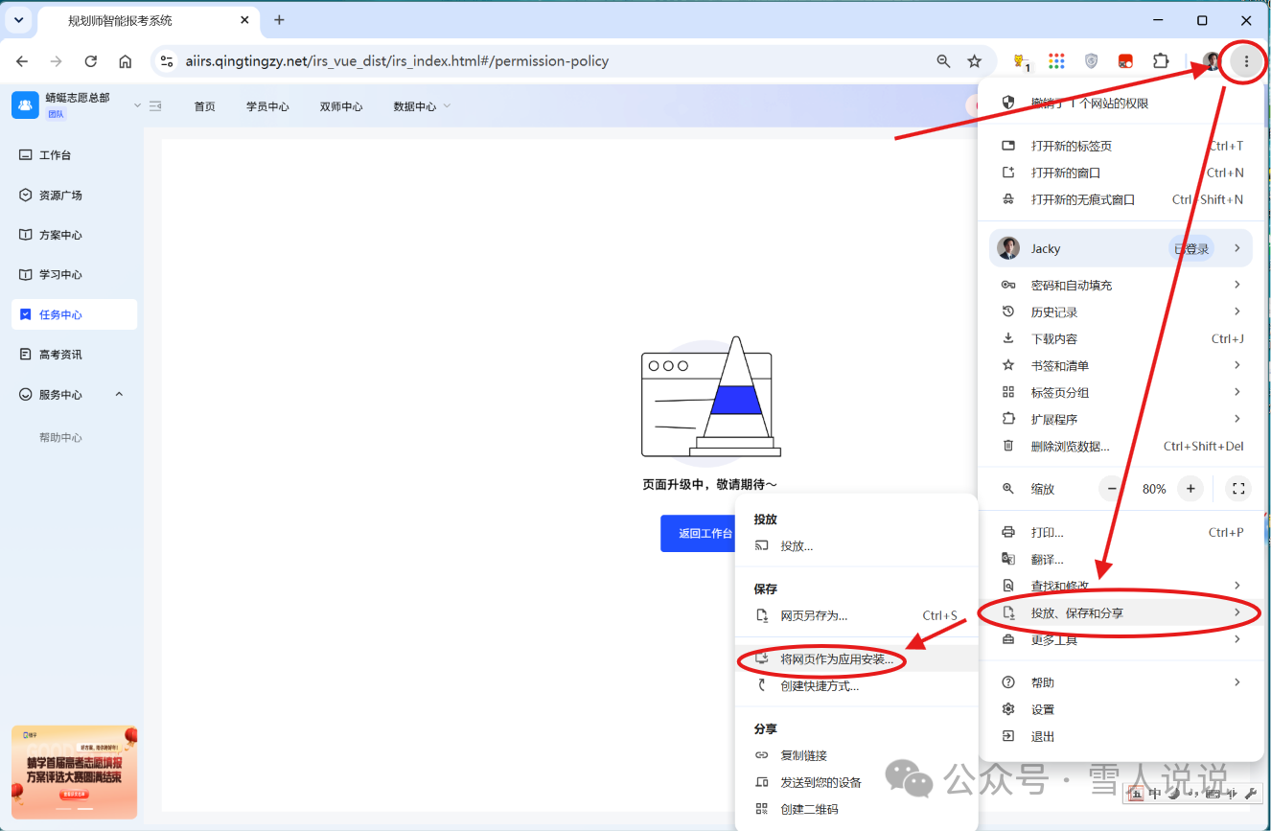Collapse the 服务中心 sidebar group

(x=119, y=394)
